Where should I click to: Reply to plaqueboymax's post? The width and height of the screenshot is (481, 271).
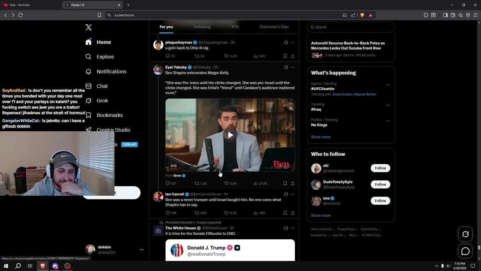(168, 56)
